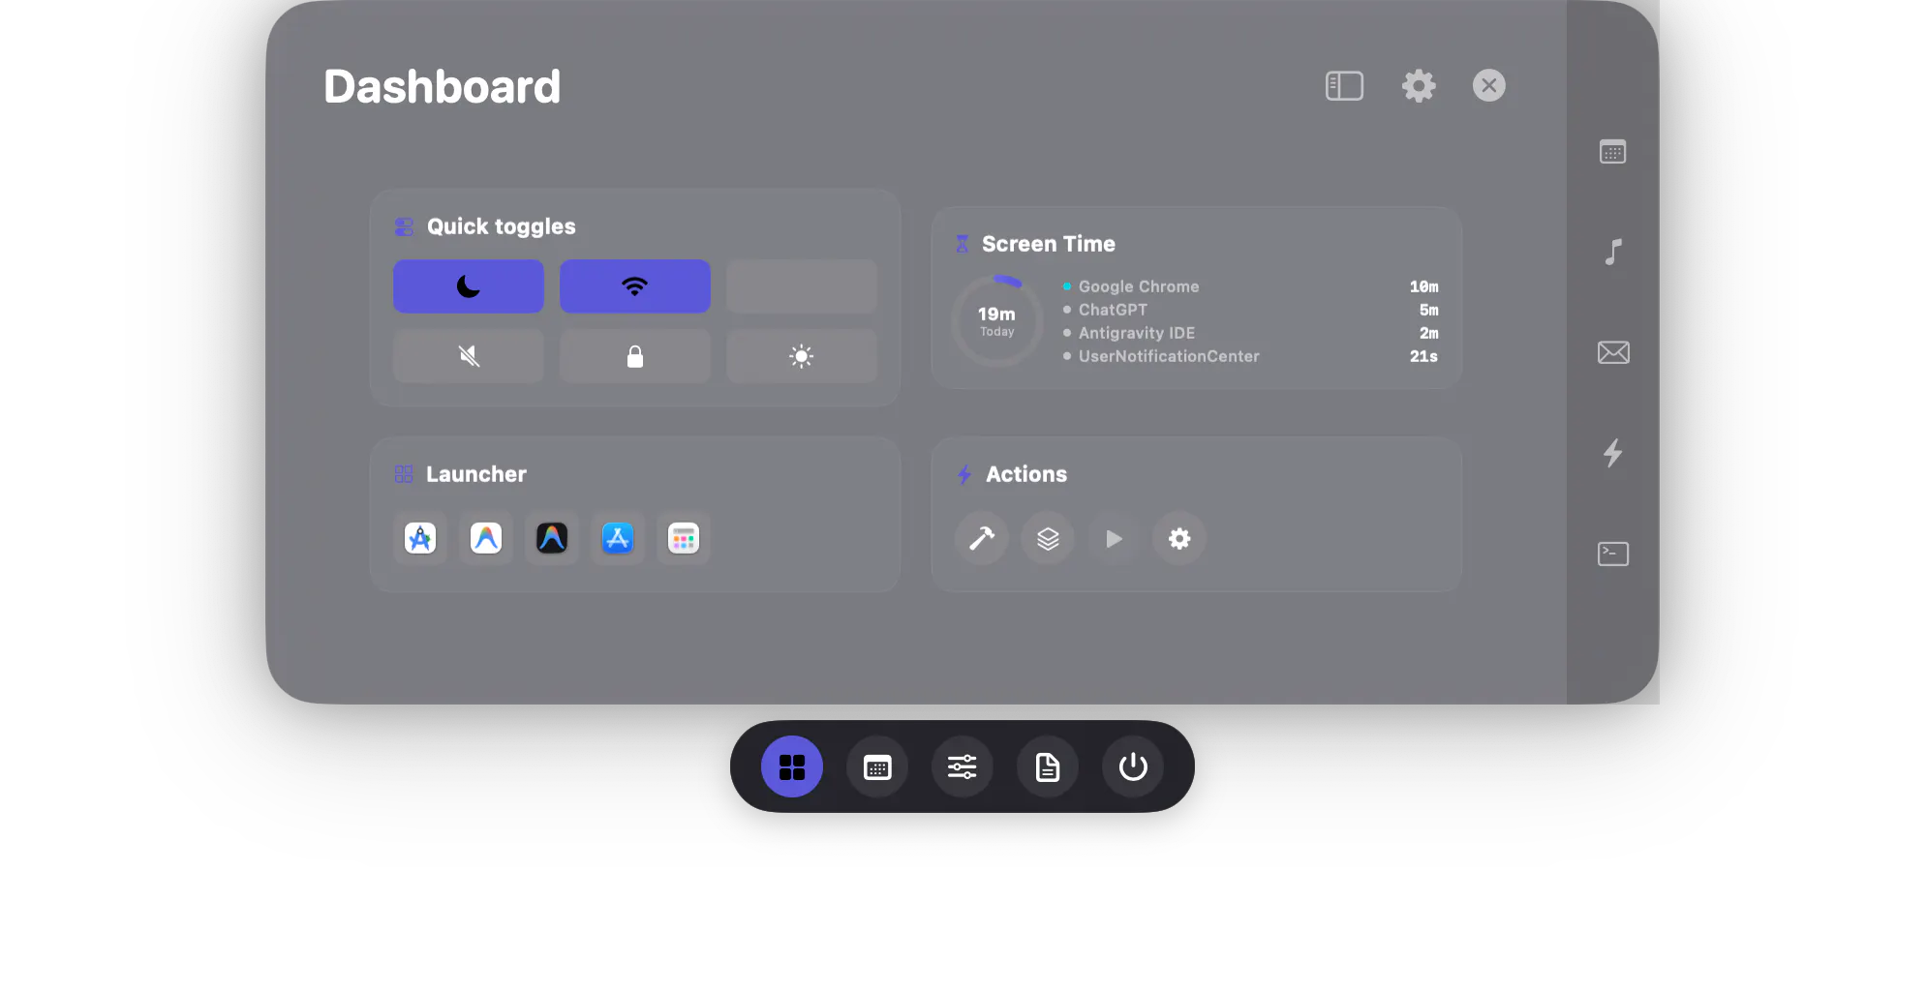Click the power button in dock
Screen dimensions: 1927x991
click(1133, 766)
